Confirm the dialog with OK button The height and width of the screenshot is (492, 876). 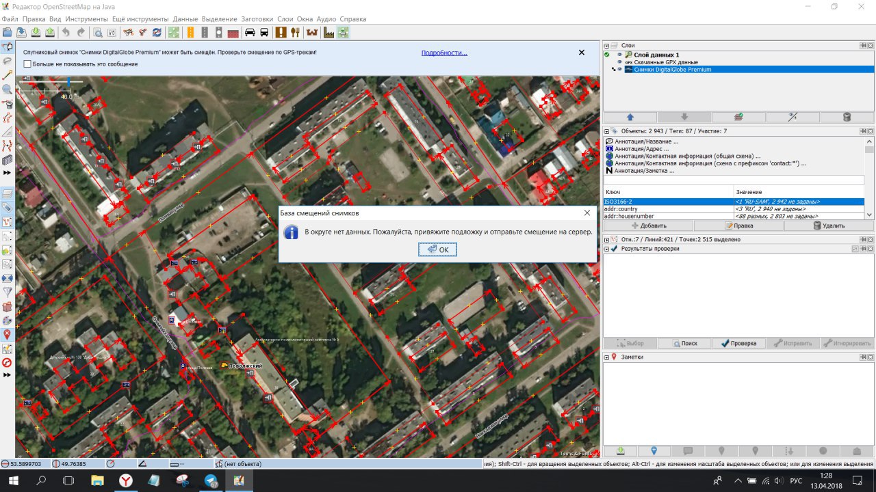coord(437,249)
